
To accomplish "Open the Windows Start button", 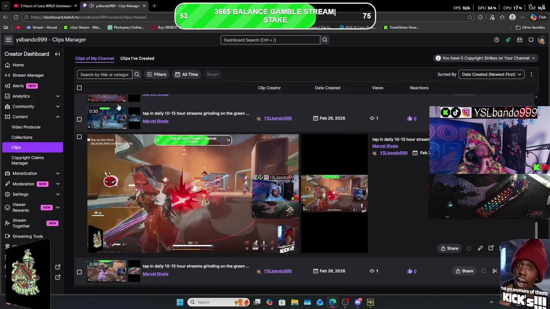I will [180, 302].
